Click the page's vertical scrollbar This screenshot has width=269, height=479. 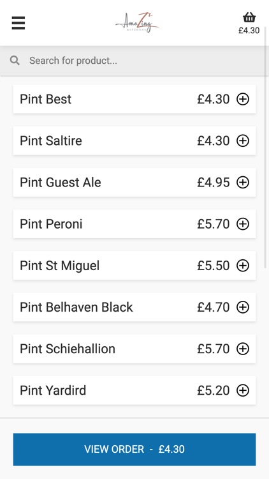266,147
